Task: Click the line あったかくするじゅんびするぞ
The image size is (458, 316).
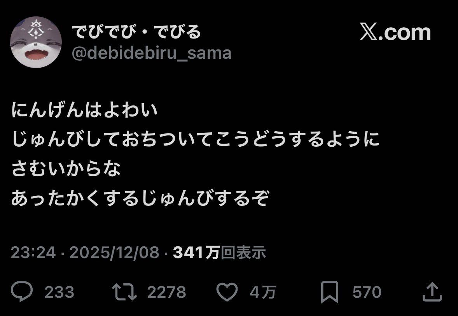Action: tap(140, 198)
